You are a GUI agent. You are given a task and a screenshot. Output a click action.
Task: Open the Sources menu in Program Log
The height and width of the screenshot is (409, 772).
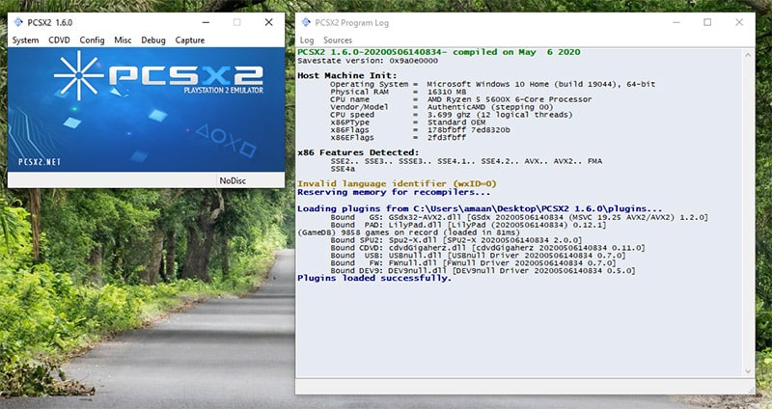pos(338,41)
